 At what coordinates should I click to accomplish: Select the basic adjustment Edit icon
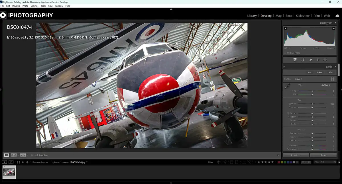pyautogui.click(x=295, y=60)
